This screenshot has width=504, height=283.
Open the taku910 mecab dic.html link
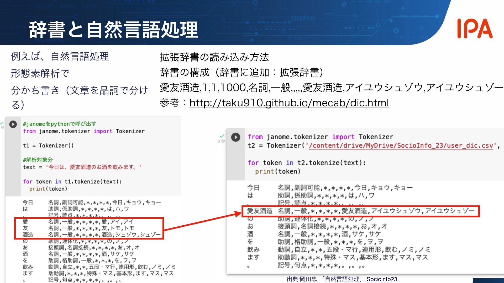click(289, 103)
